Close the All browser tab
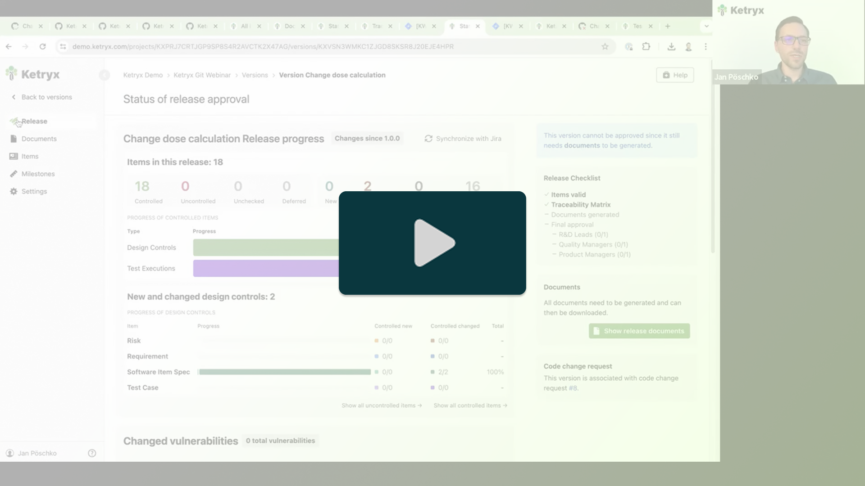865x486 pixels. [x=259, y=26]
